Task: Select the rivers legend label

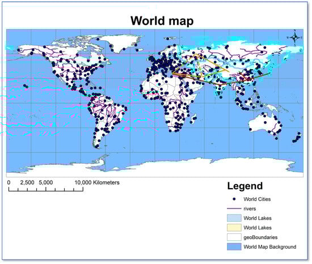Action: (x=250, y=209)
